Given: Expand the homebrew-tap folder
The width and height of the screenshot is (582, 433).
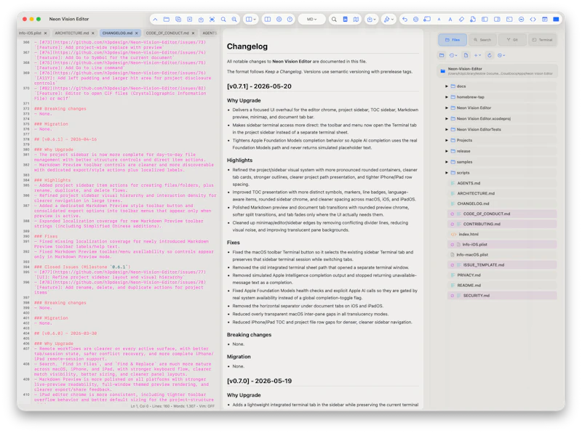Looking at the screenshot, I should click(447, 97).
